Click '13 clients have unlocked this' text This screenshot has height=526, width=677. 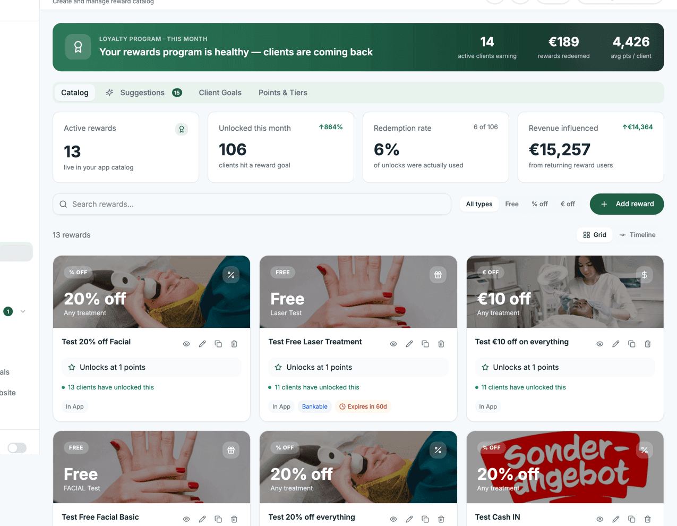[111, 387]
